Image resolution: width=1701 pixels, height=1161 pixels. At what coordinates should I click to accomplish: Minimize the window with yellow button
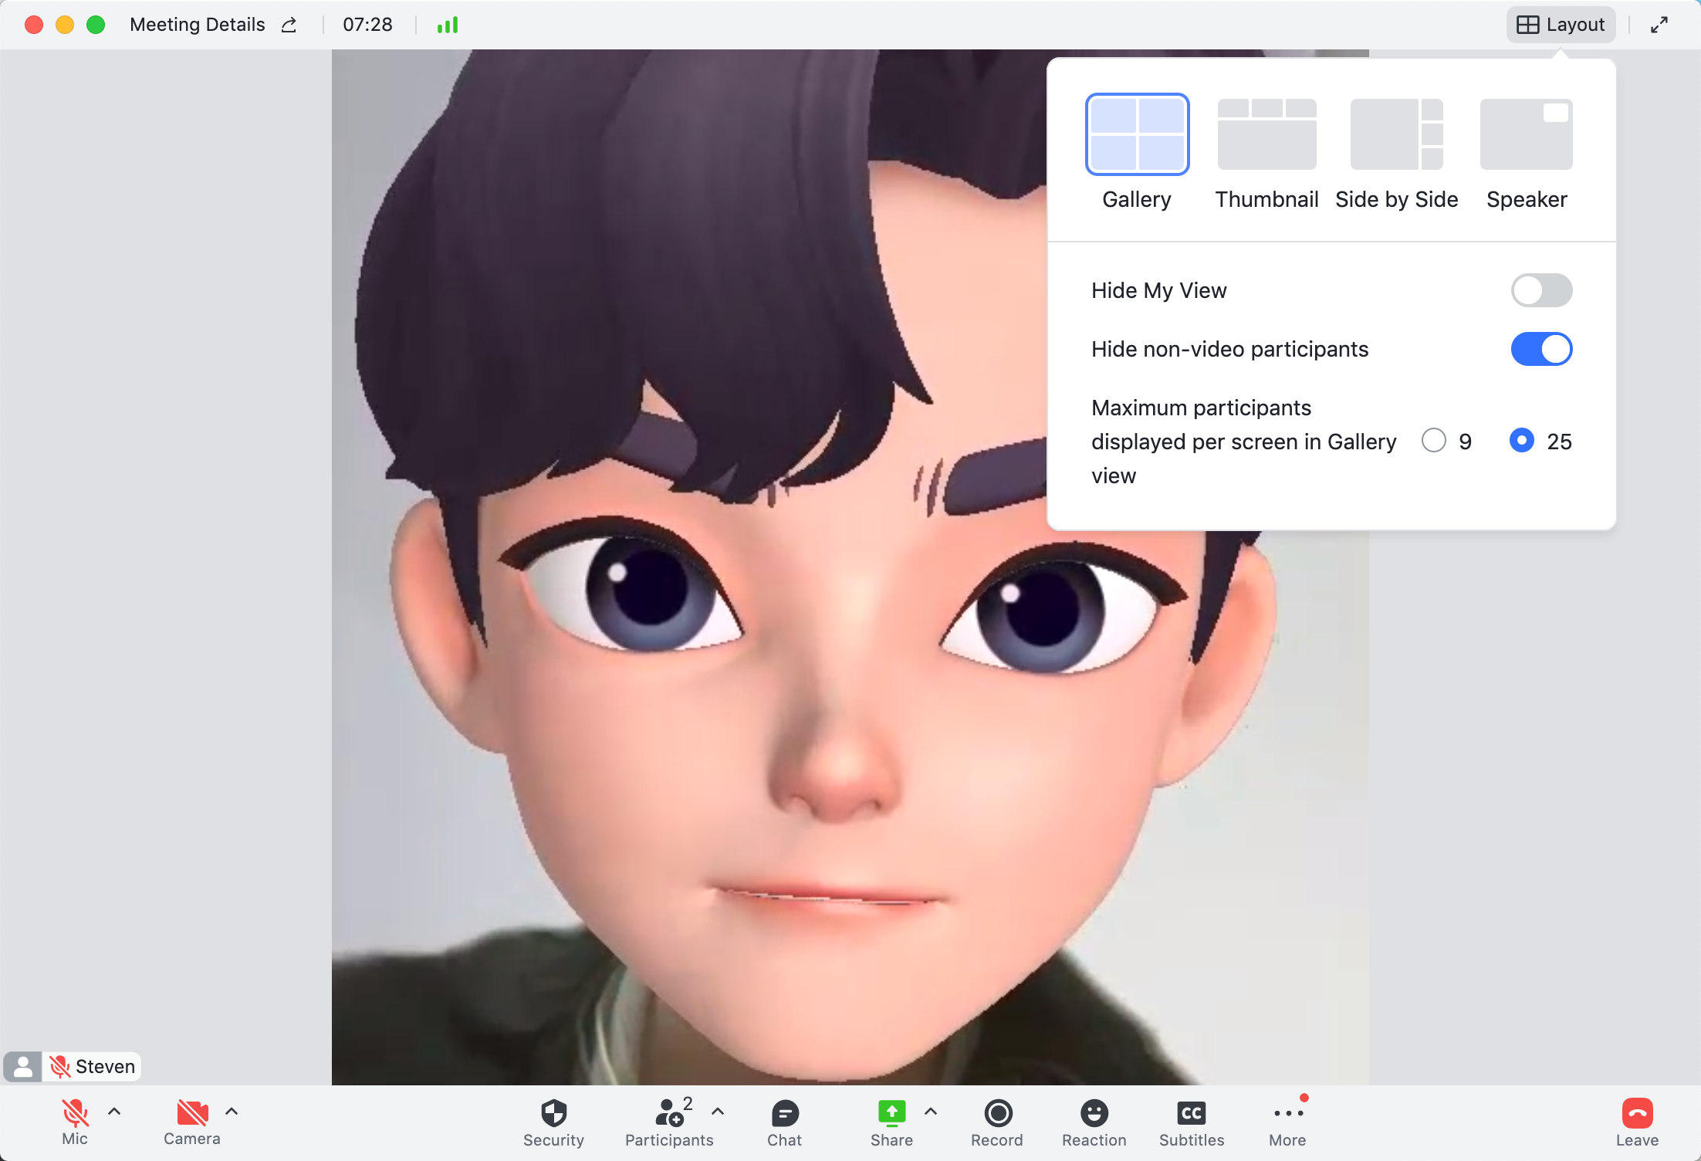click(65, 25)
